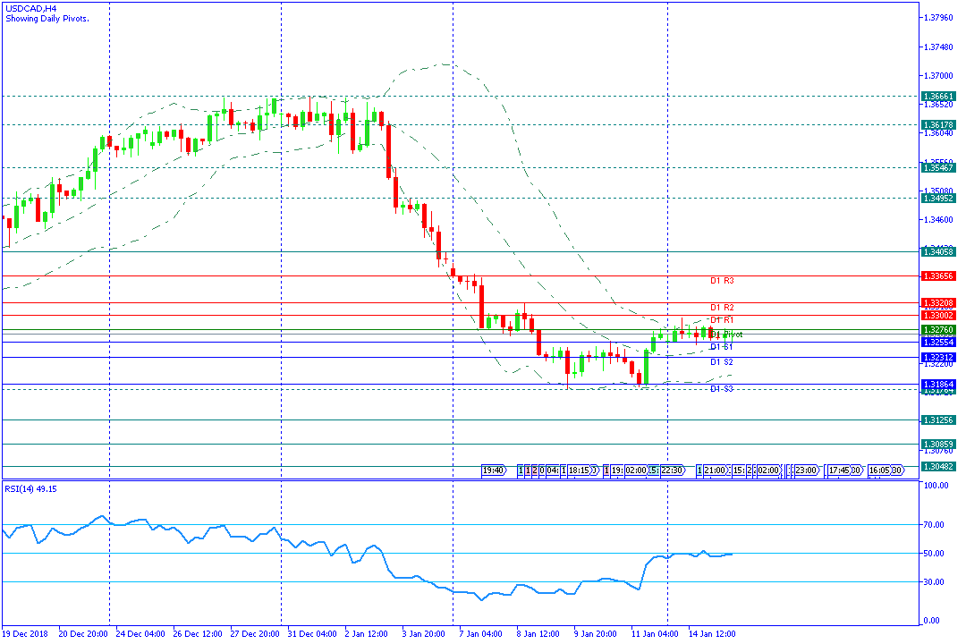The width and height of the screenshot is (966, 644).
Task: Click the 23:00 event marker
Action: pyautogui.click(x=807, y=470)
